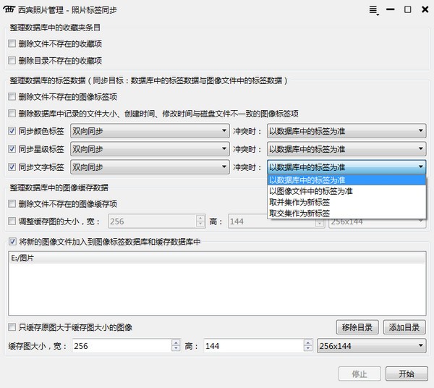
Task: Close the 照片标签同步 window
Action: click(x=423, y=10)
